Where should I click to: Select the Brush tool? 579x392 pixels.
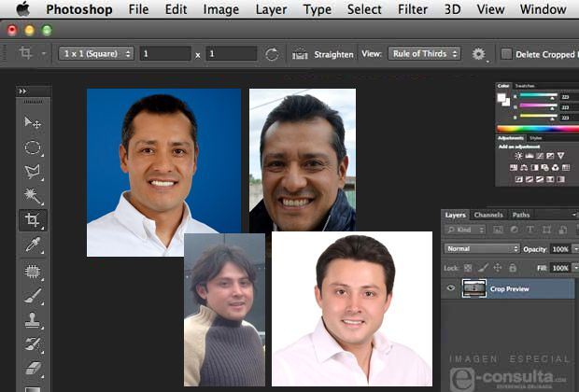click(33, 296)
